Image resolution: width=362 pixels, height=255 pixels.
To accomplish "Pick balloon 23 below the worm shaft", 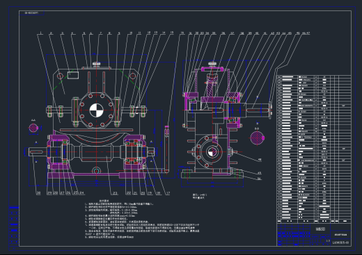I will click(115, 193).
